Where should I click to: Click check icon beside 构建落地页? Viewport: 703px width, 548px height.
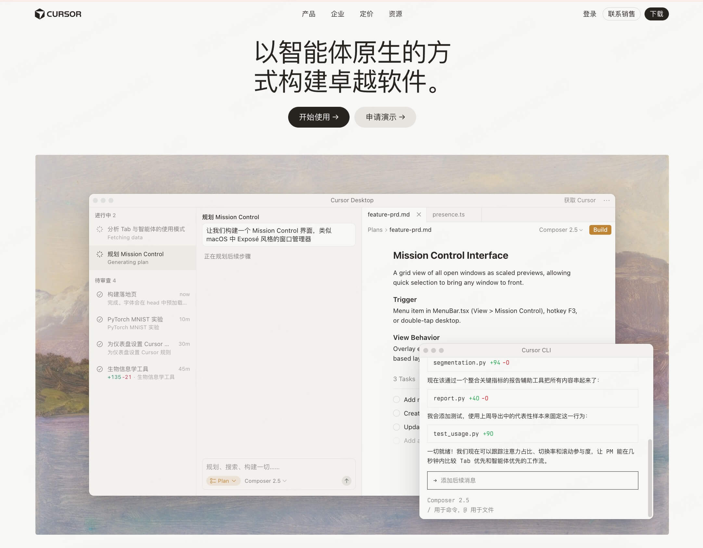pos(100,294)
